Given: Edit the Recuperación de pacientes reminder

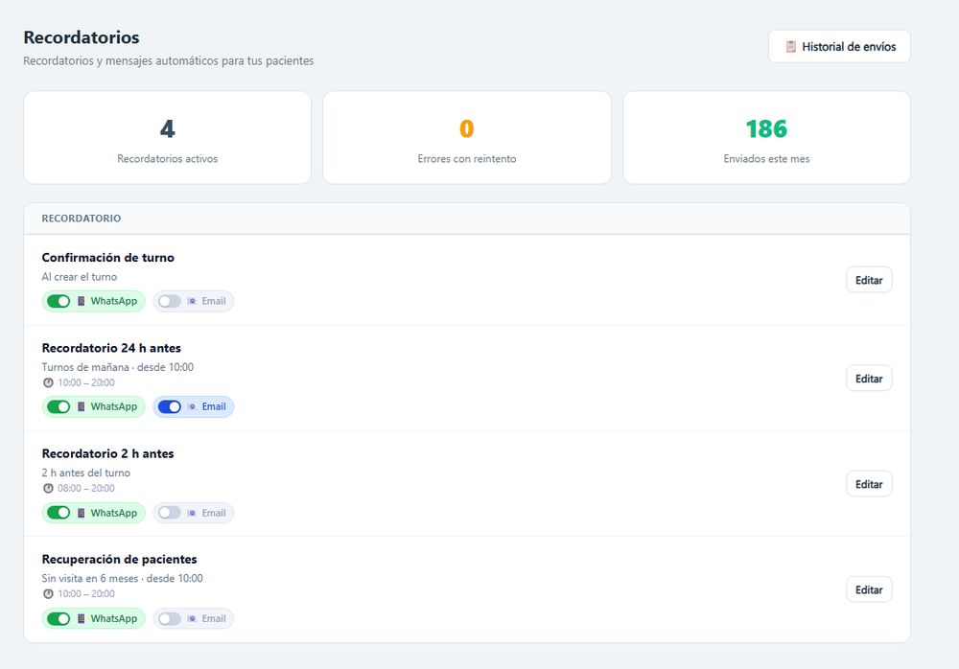Looking at the screenshot, I should pyautogui.click(x=869, y=590).
